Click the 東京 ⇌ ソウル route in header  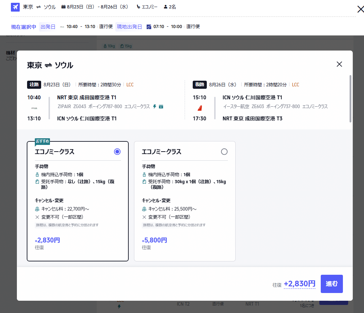[x=39, y=7]
